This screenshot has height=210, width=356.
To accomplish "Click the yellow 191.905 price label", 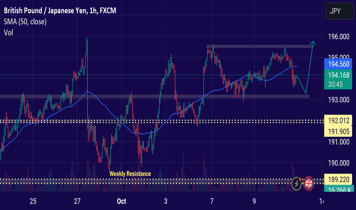I will (x=338, y=131).
